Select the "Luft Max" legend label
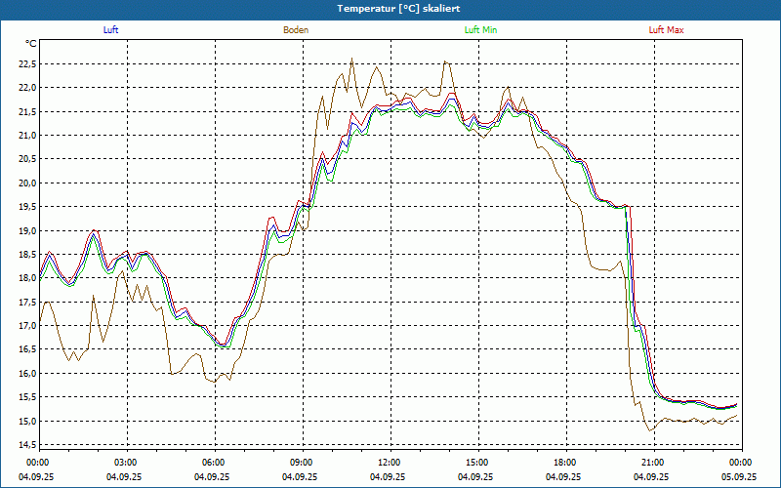This screenshot has height=488, width=781. [667, 30]
